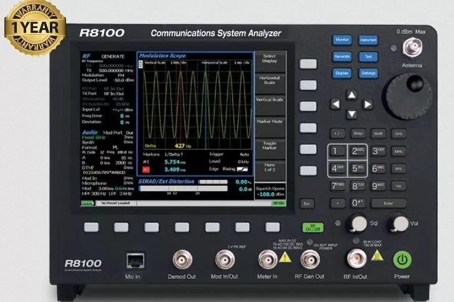This screenshot has width=454, height=302.
Task: Open More 1 of 2 soft label
Action: (270, 170)
